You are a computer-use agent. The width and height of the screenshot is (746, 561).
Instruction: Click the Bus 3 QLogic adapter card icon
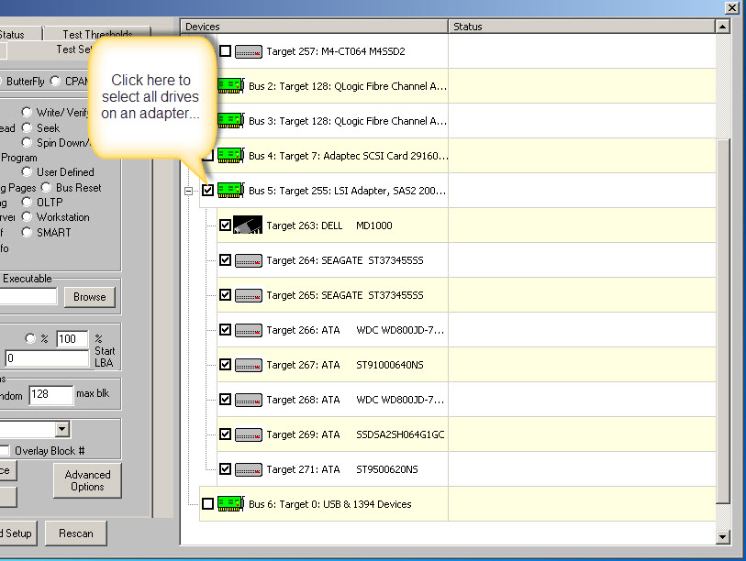231,121
